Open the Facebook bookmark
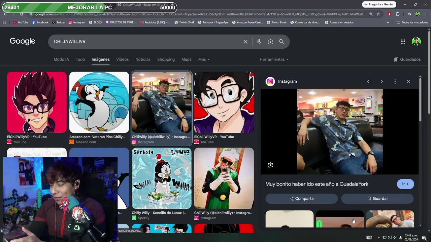This screenshot has width=431, height=242. point(40,23)
